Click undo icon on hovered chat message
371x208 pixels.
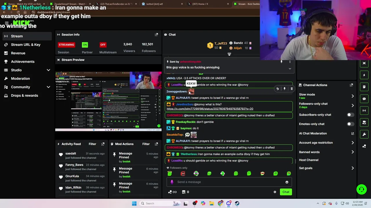pos(277,89)
